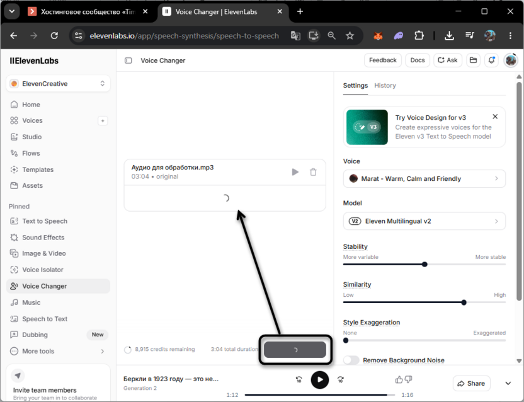Click the Ask button
524x402 pixels.
point(448,60)
